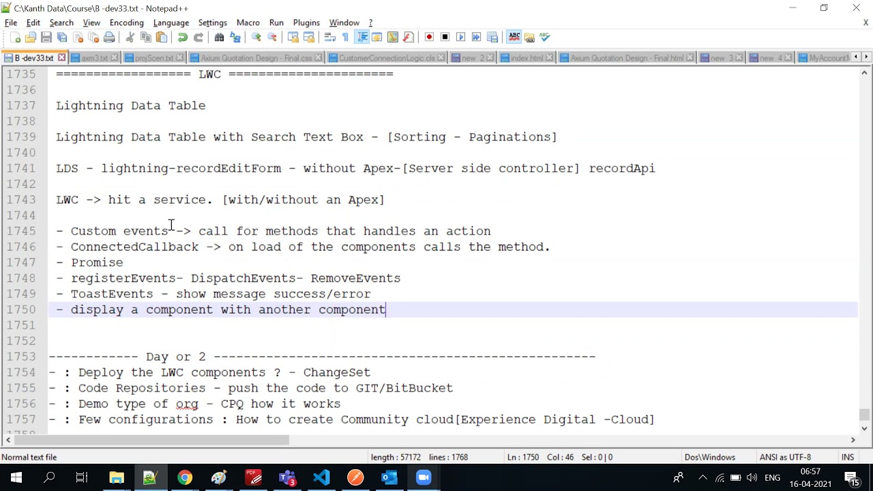Open the Plugins menu

pyautogui.click(x=306, y=23)
